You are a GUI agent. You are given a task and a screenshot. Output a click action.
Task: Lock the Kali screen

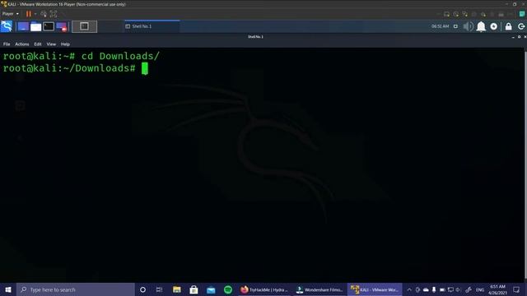[x=509, y=26]
